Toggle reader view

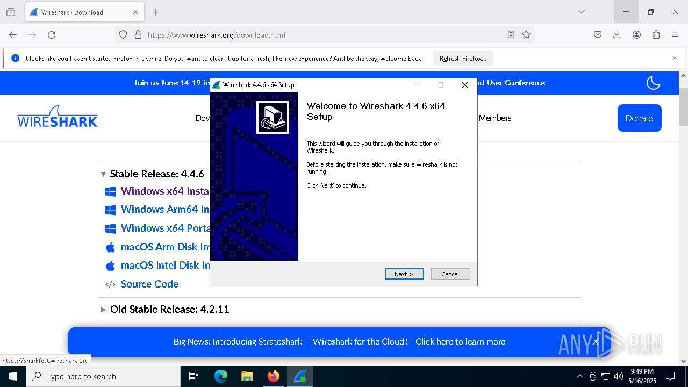pyautogui.click(x=511, y=34)
